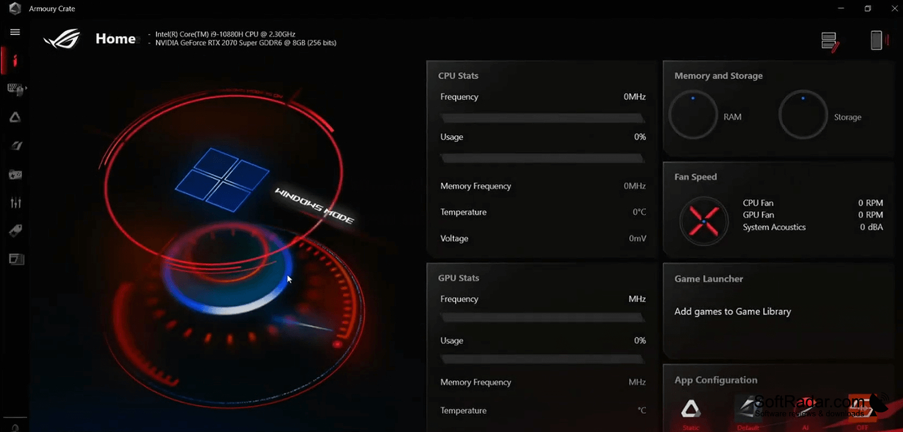The height and width of the screenshot is (432, 903).
Task: Open the Featured deals tag sidebar icon
Action: (15, 230)
